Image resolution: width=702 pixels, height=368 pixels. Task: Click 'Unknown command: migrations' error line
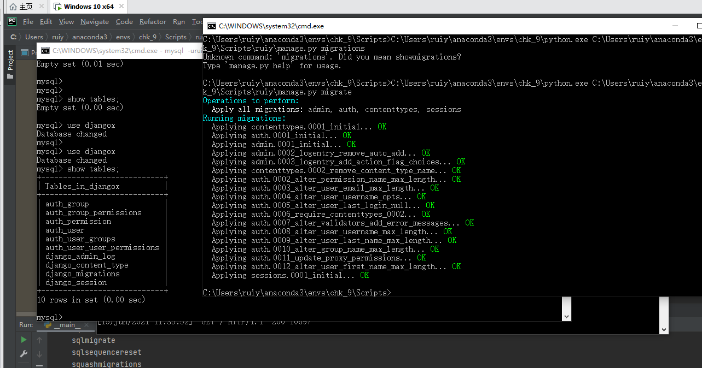(332, 57)
